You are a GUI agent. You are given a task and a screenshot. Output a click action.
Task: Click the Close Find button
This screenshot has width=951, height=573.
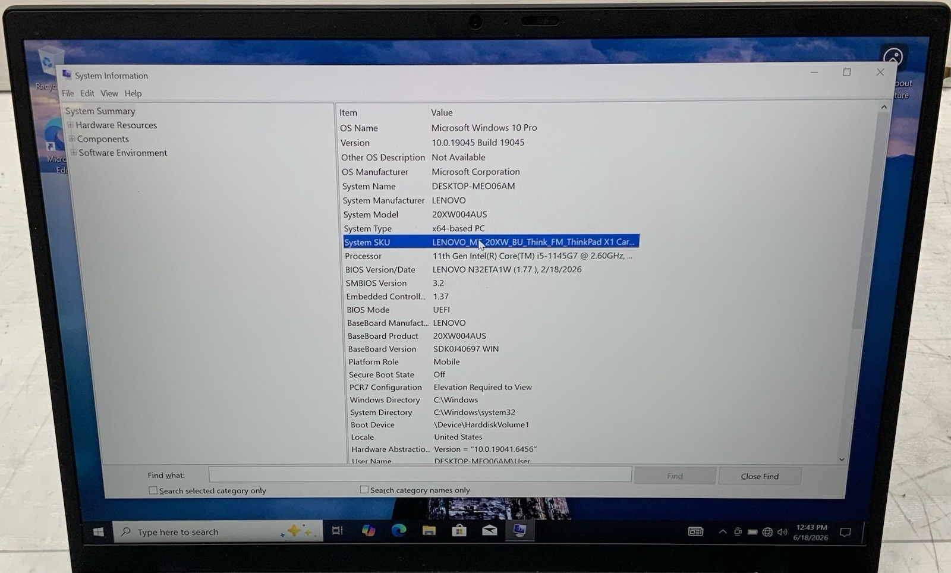[x=760, y=476]
